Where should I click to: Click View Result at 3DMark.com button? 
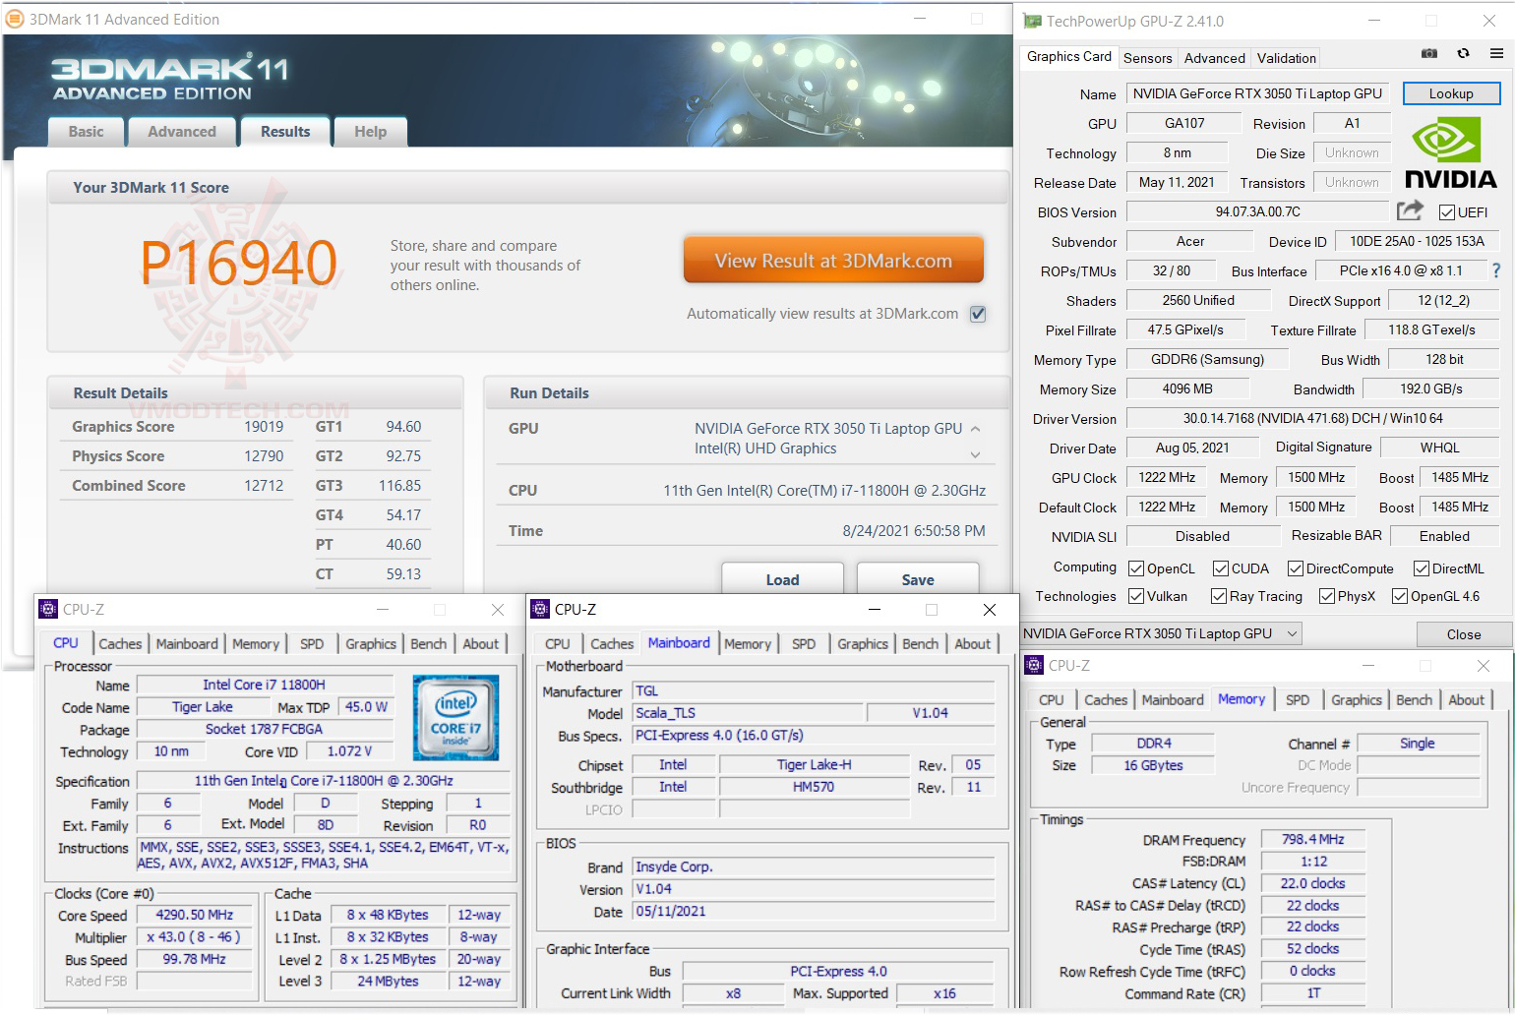click(x=833, y=261)
